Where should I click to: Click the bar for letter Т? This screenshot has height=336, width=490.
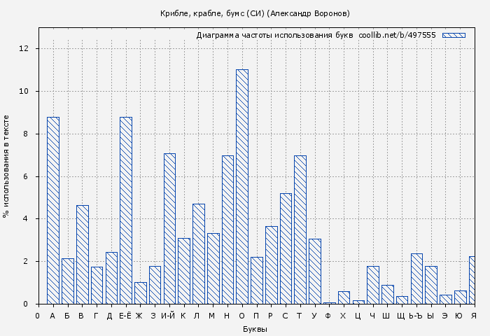pos(300,230)
